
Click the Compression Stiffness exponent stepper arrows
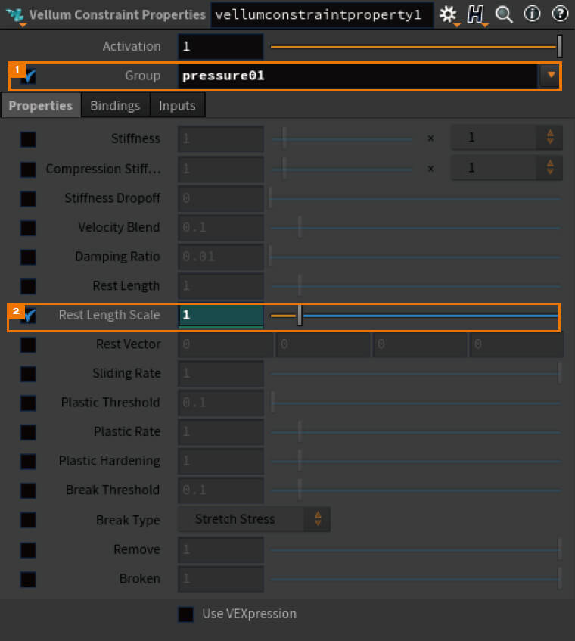[550, 167]
